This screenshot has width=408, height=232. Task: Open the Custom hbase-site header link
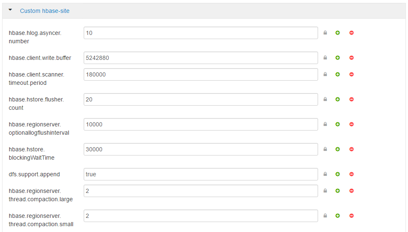pyautogui.click(x=45, y=11)
